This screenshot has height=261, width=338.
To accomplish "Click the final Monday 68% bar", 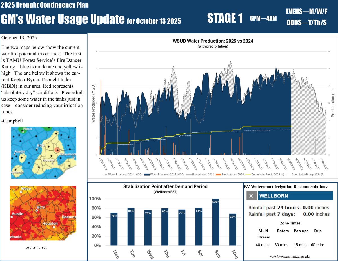I will [233, 229].
